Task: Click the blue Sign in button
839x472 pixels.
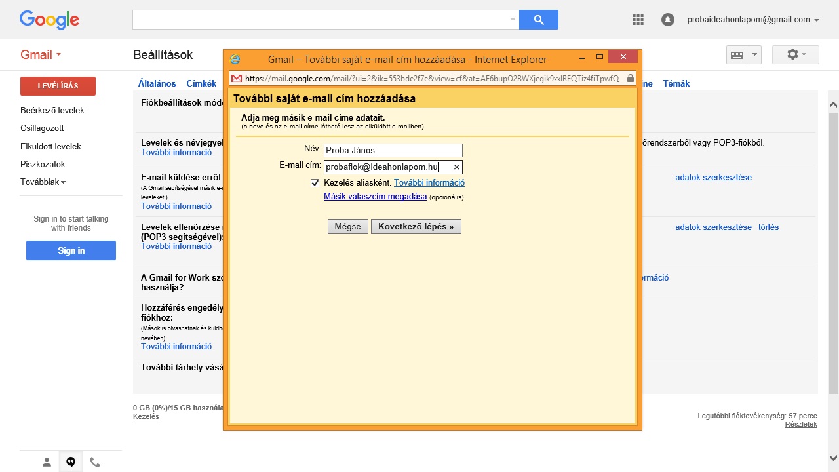Action: click(71, 250)
